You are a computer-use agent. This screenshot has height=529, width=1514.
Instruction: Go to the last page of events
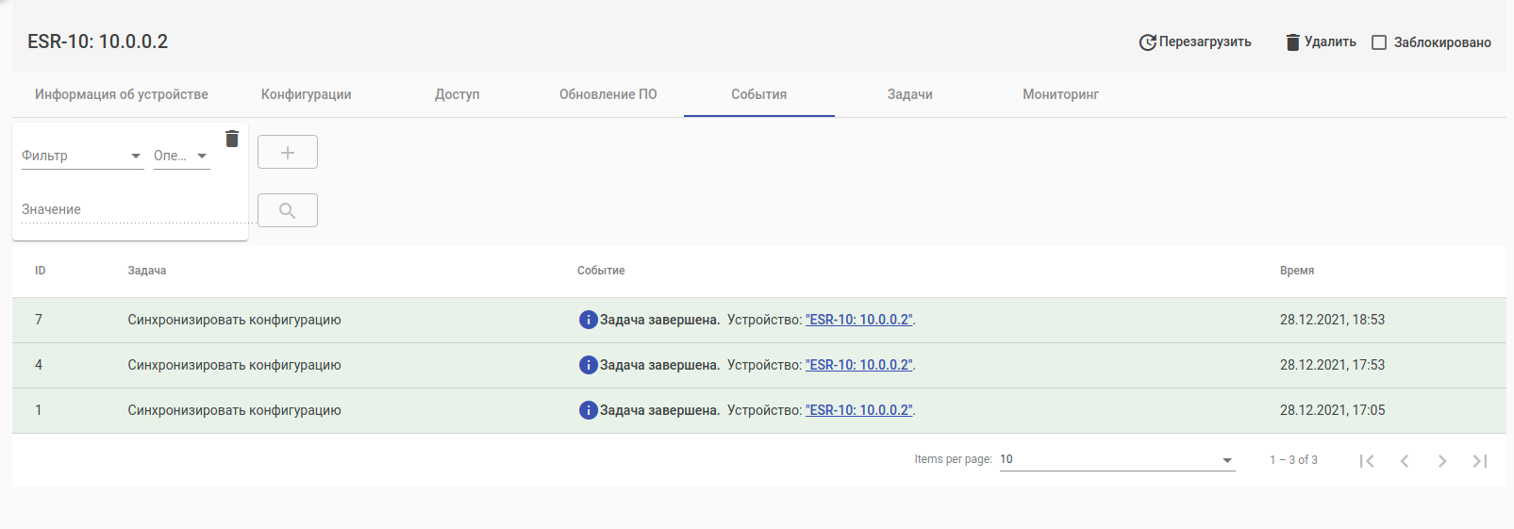(x=1479, y=460)
